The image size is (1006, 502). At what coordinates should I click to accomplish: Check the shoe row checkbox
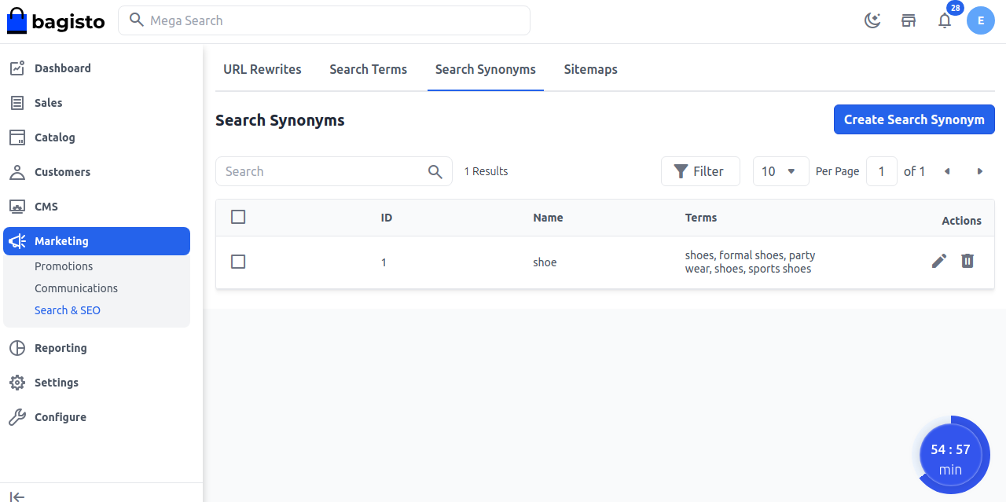point(238,262)
